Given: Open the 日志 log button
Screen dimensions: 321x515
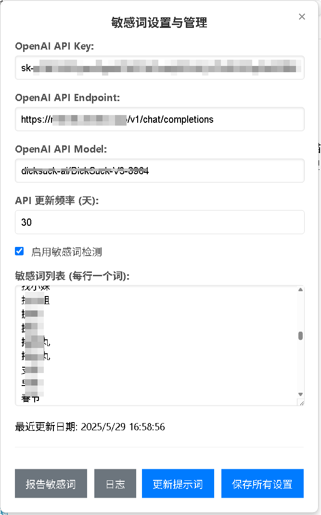Looking at the screenshot, I should point(116,484).
